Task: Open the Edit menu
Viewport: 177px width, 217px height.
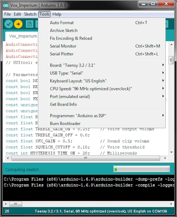Action: click(x=17, y=14)
